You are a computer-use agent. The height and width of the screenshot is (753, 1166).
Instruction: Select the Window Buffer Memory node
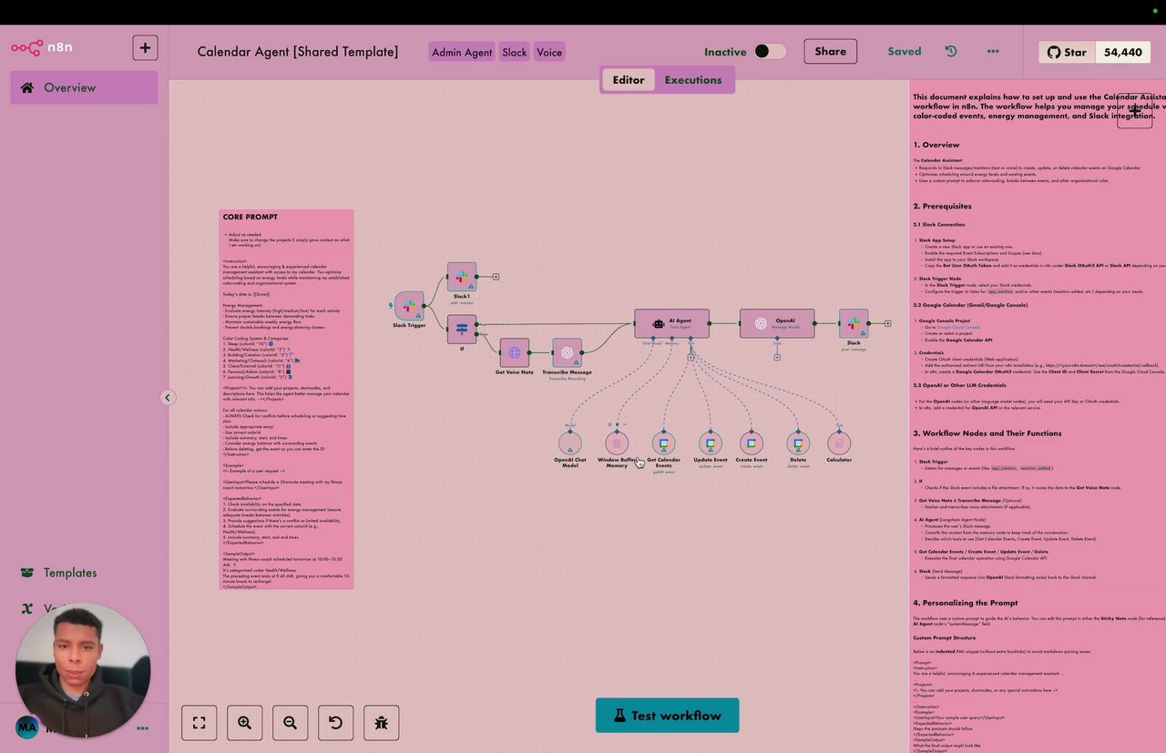click(x=617, y=443)
